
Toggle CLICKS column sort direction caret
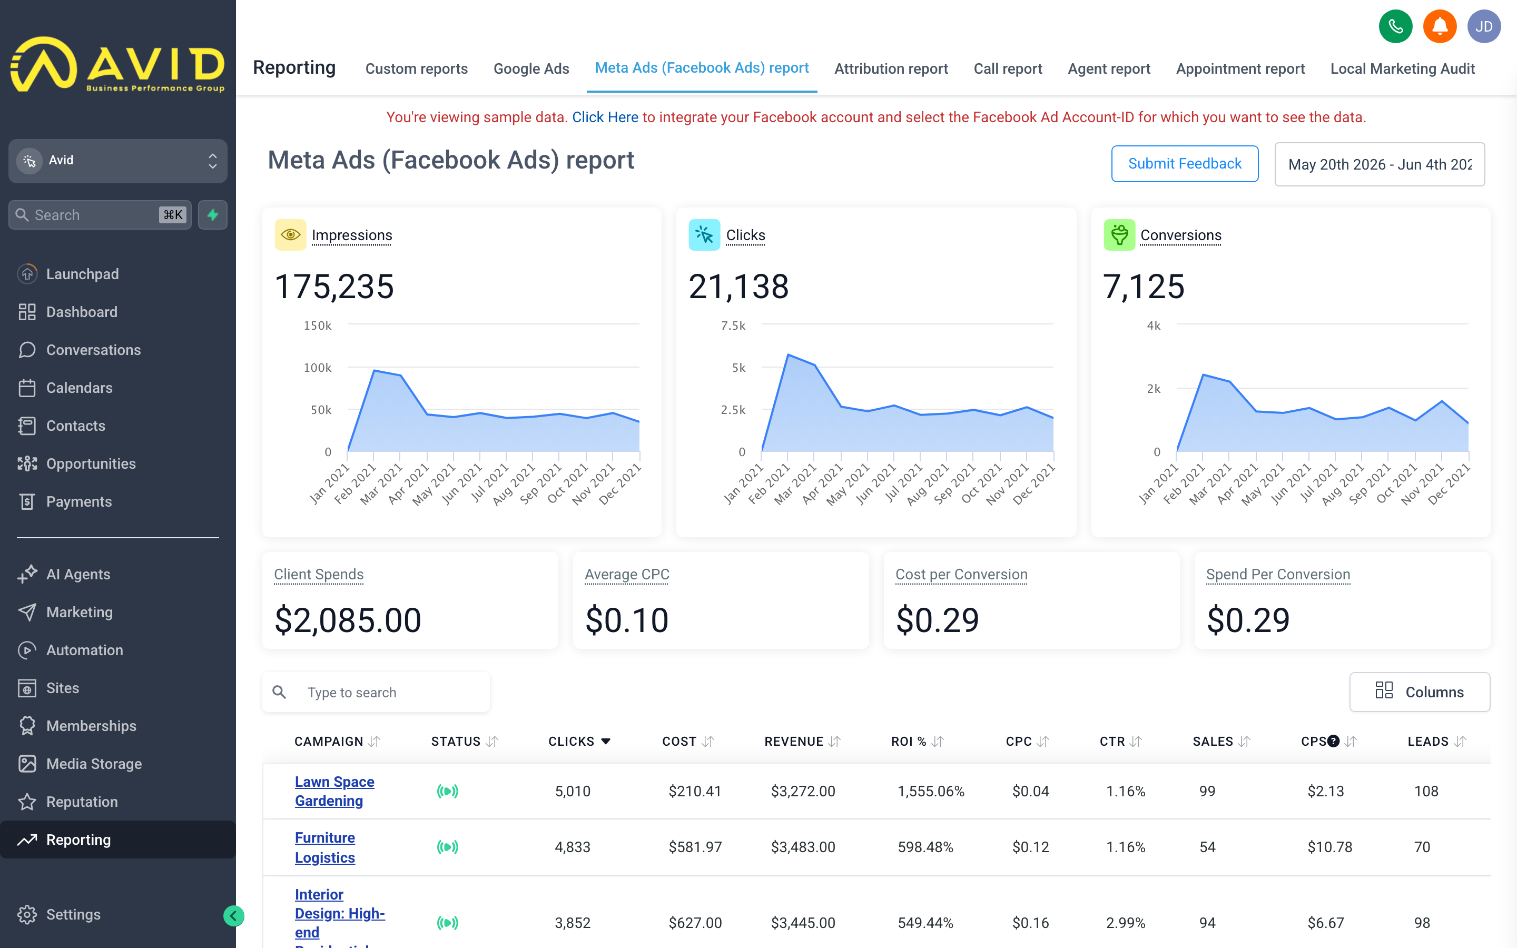606,741
